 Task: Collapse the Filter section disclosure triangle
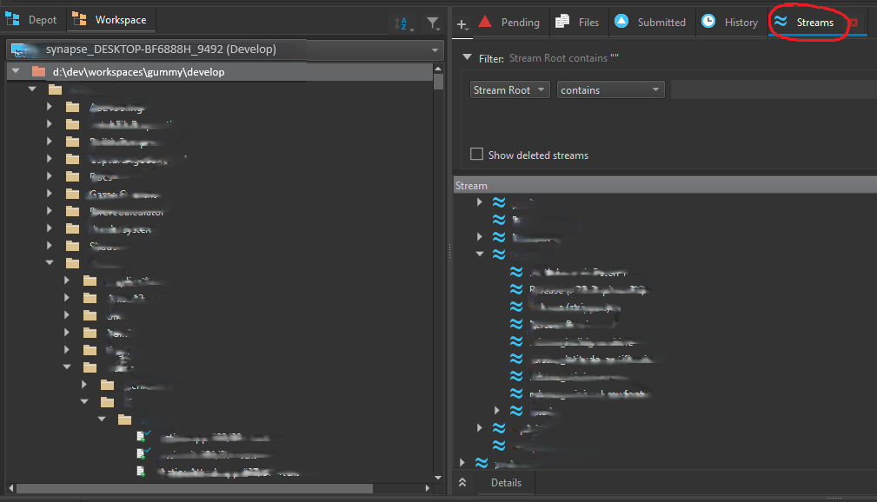coord(467,58)
